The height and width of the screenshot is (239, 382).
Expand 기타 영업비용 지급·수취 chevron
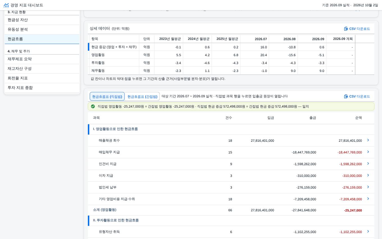pos(368,199)
